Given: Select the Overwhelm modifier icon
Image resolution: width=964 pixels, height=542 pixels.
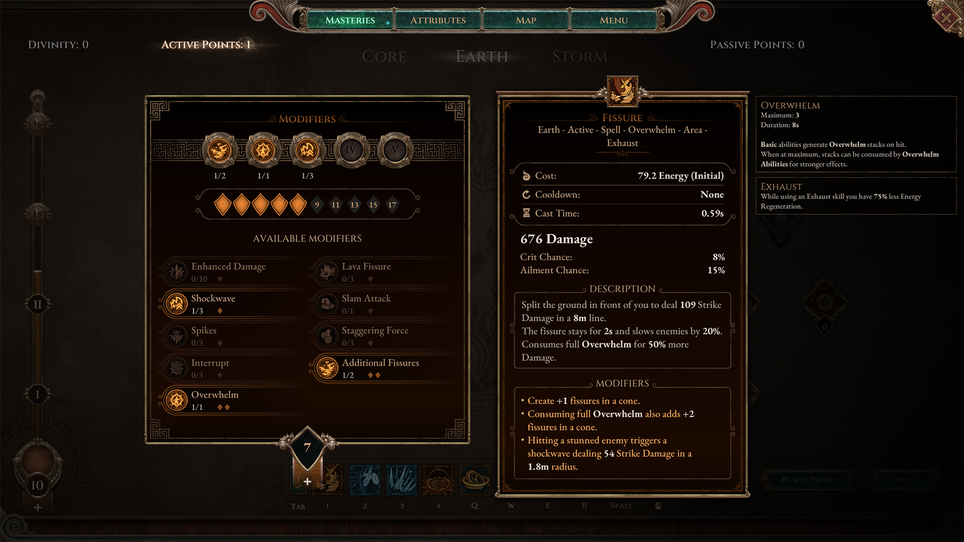Looking at the screenshot, I should click(177, 400).
